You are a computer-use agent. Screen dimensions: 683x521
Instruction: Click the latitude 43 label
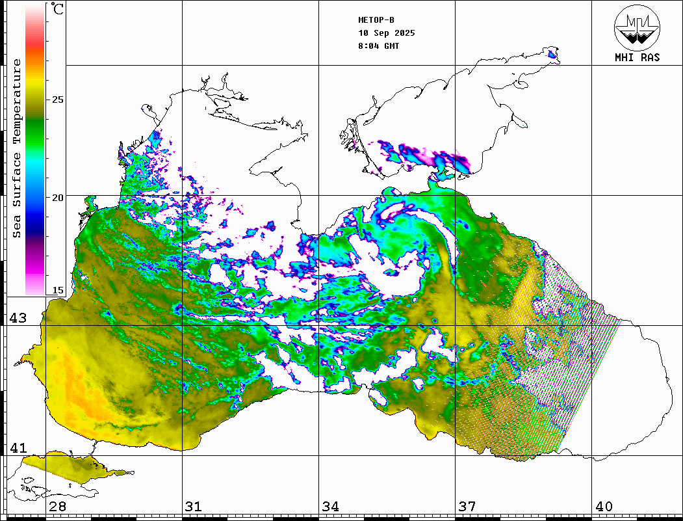tap(18, 318)
